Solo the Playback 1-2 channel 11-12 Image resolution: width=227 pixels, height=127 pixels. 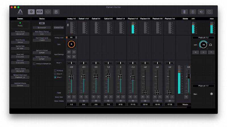click(x=135, y=96)
